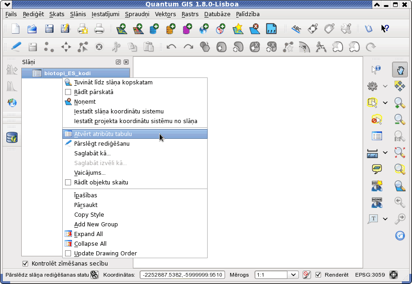Expand text annotation dropdown arrow
412x284 pixels.
click(385, 219)
